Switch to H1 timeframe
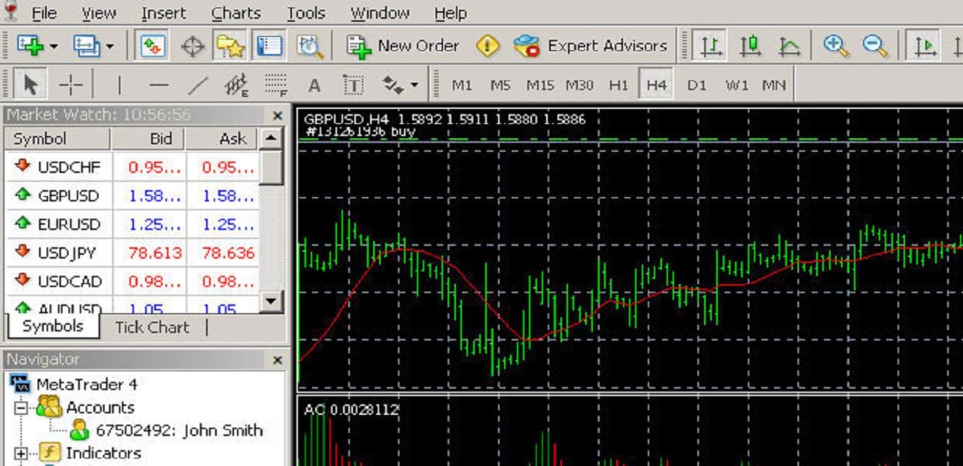Screen dimensions: 963x466 [618, 86]
